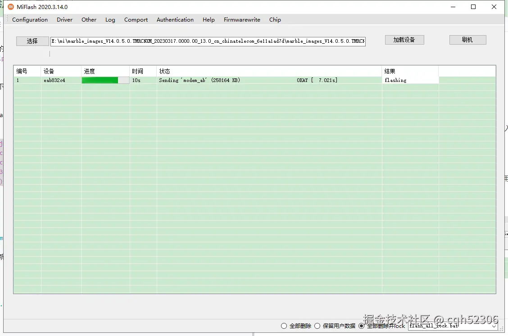508x336 pixels.
Task: Open the Comport menu
Action: tap(136, 20)
